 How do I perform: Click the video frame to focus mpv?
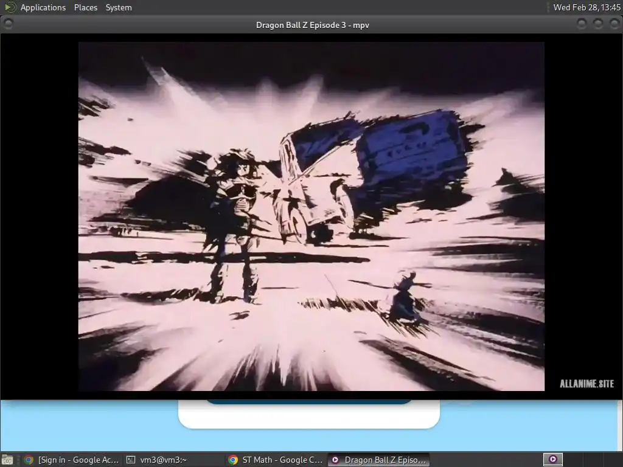(311, 216)
